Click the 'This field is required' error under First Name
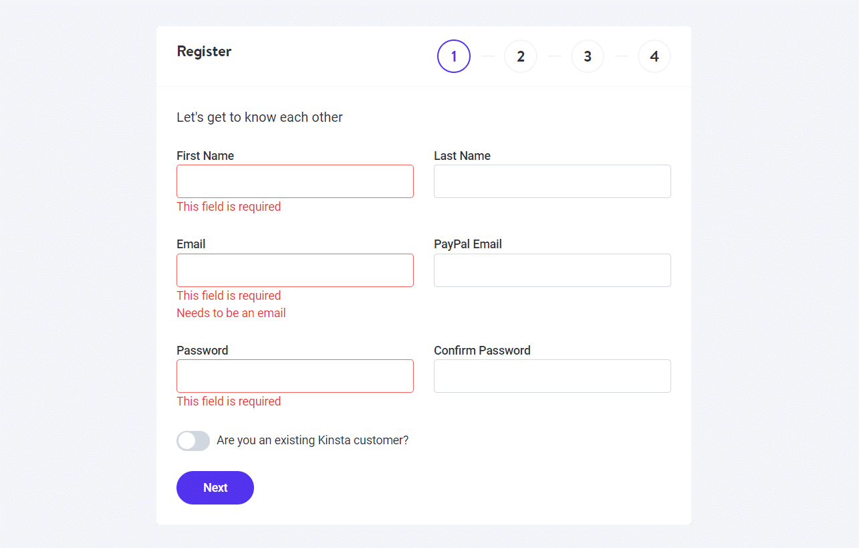The image size is (859, 548). (x=229, y=206)
